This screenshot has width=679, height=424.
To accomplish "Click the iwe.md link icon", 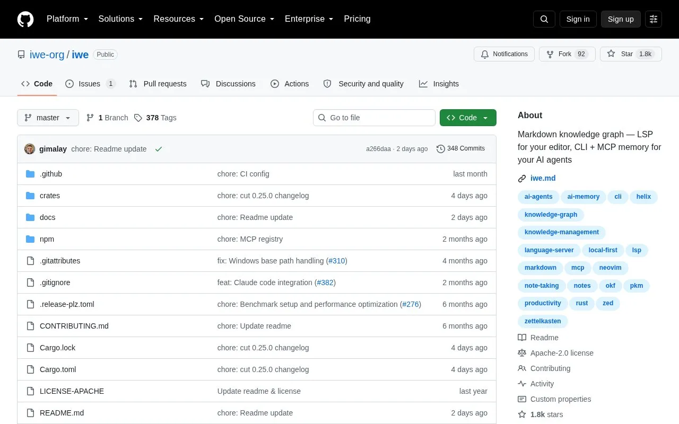I will (522, 179).
